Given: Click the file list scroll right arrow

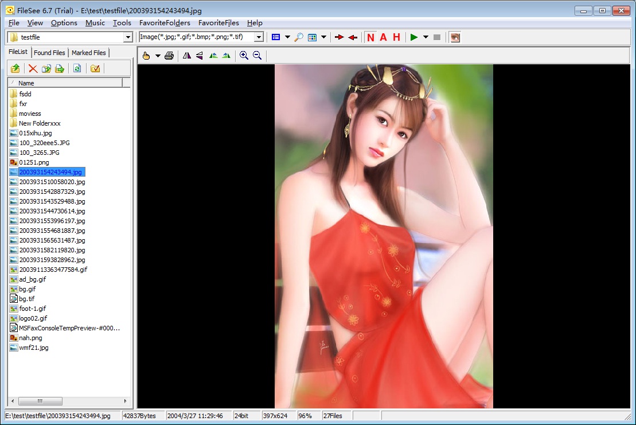Looking at the screenshot, I should pos(126,401).
